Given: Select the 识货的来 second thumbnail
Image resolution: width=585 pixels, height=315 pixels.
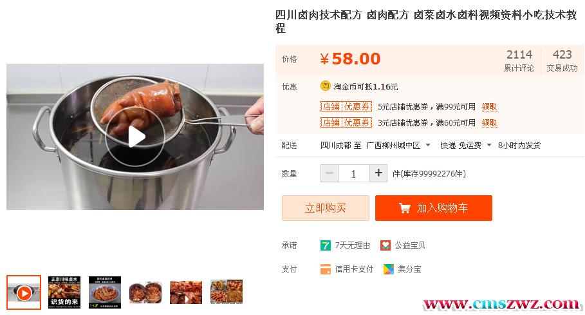Looking at the screenshot, I should (64, 292).
